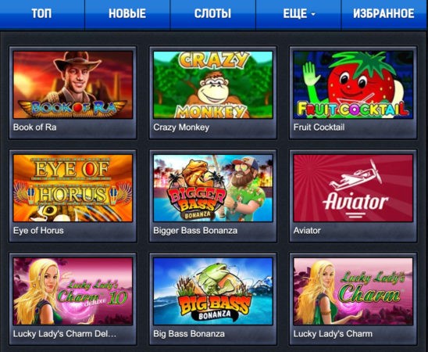Click the Book of Ra title link

(x=34, y=128)
